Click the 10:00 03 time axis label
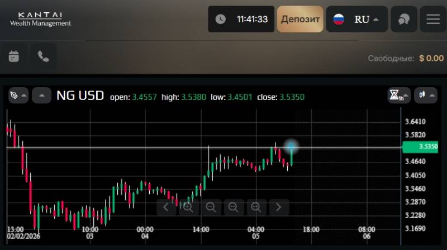 click(x=90, y=233)
